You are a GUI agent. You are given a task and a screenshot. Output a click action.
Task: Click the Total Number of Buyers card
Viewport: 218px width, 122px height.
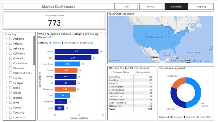54,21
